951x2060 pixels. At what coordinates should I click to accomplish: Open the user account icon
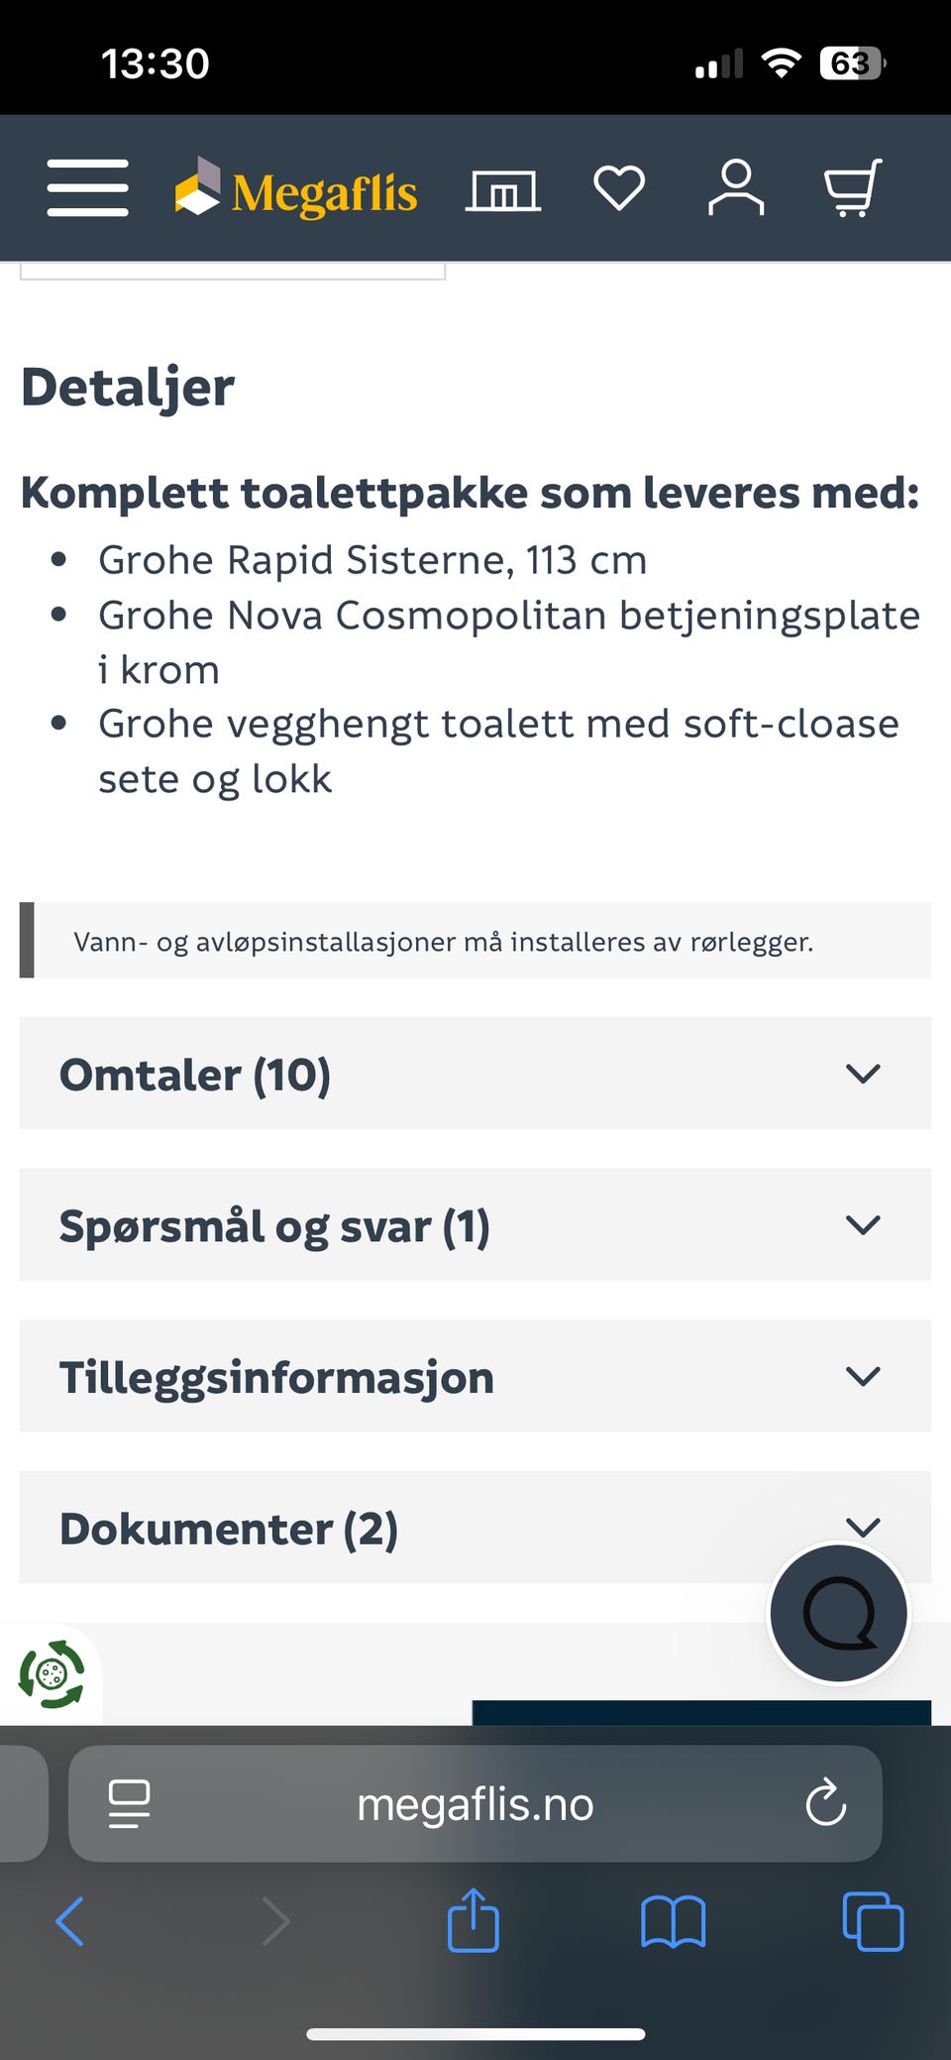point(736,188)
